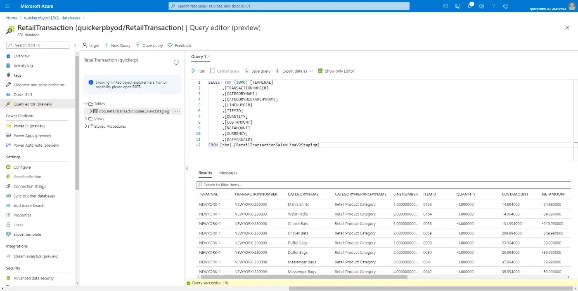Click Open query in the command bar
The image size is (578, 291).
pos(149,45)
